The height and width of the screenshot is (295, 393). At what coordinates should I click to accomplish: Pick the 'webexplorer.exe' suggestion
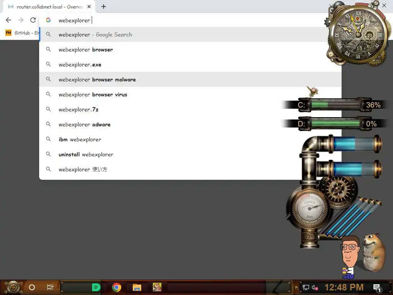[190, 65]
